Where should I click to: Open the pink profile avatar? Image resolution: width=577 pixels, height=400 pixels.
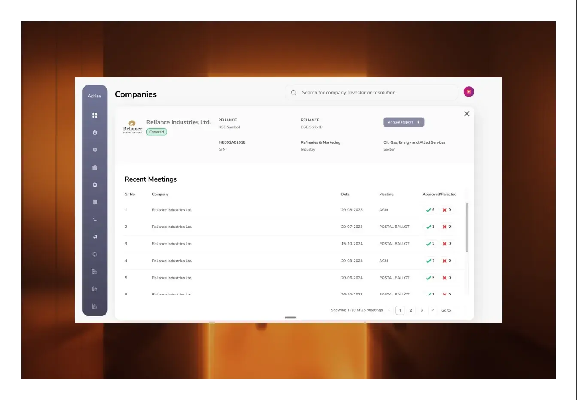(x=469, y=91)
